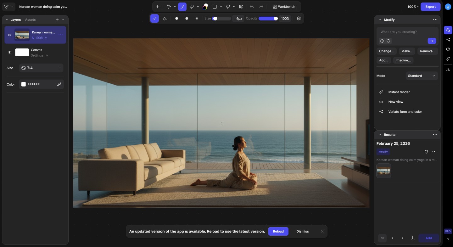Screen dimensions: 453x247
Task: Click the undo arrow icon
Action: pos(252,7)
